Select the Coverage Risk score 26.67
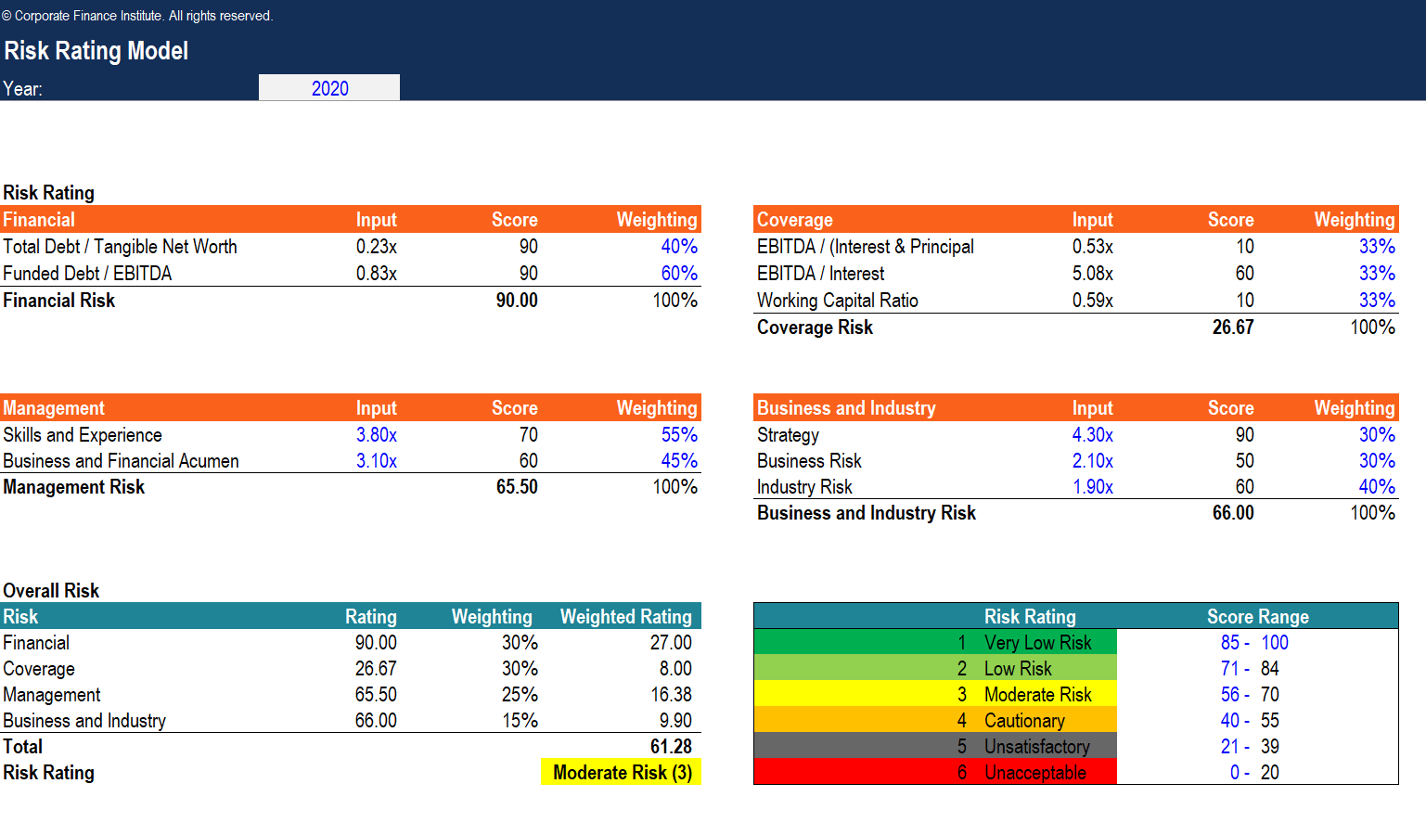Screen dimensions: 1426x822 [1232, 328]
